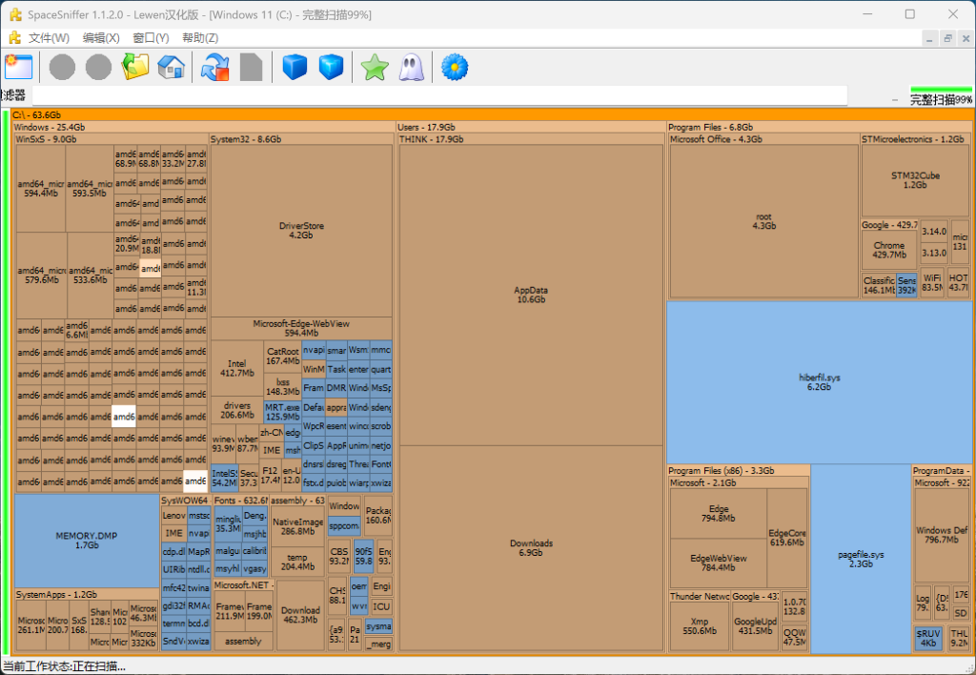Restore the inner child window

tap(947, 37)
